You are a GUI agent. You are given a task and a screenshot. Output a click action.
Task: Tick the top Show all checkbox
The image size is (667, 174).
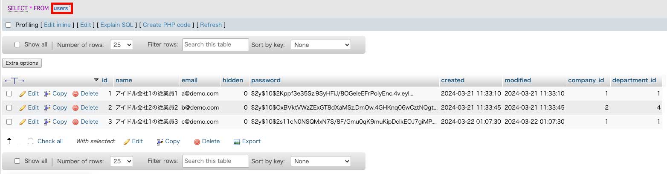(17, 44)
